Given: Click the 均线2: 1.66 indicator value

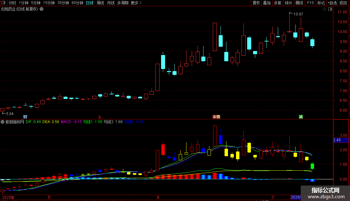Looking at the screenshot, I should point(113,122).
